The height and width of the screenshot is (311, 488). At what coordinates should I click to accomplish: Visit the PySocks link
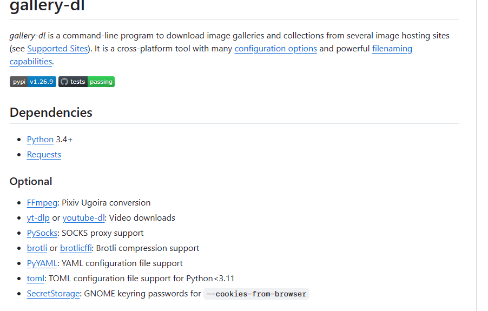(42, 233)
